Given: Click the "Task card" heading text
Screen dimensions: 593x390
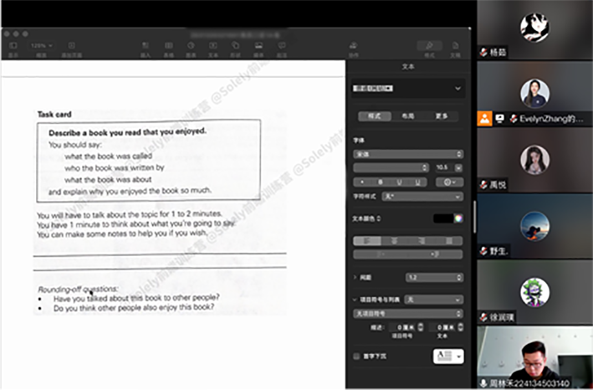Looking at the screenshot, I should point(54,114).
